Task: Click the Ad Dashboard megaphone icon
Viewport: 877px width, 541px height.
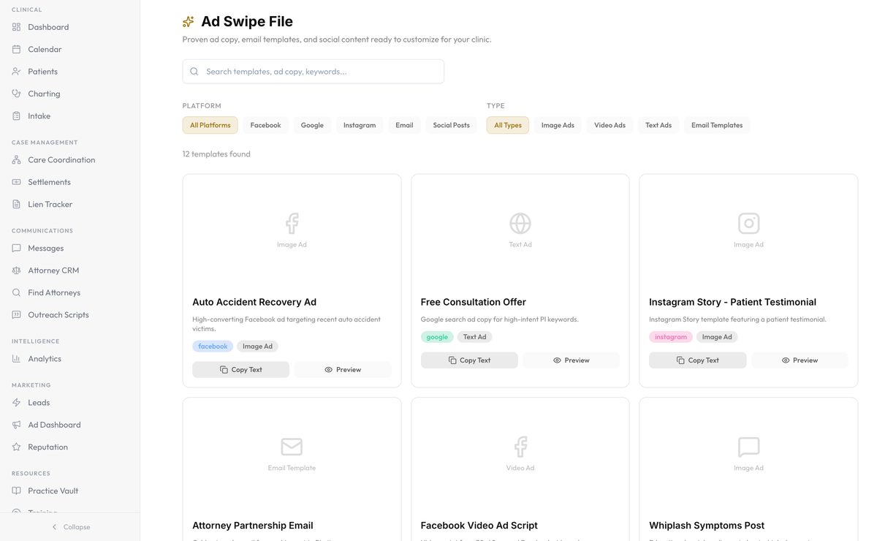Action: [17, 425]
